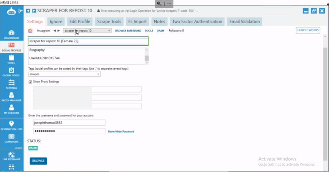Open the Dashboard section
Screen dimensions: 329x172
pos(11,35)
